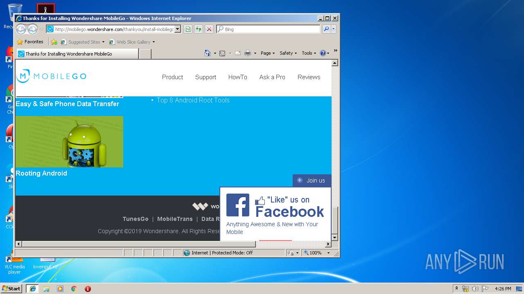This screenshot has width=524, height=294.
Task: Click the Internet Protected Mode Off status
Action: tap(218, 253)
